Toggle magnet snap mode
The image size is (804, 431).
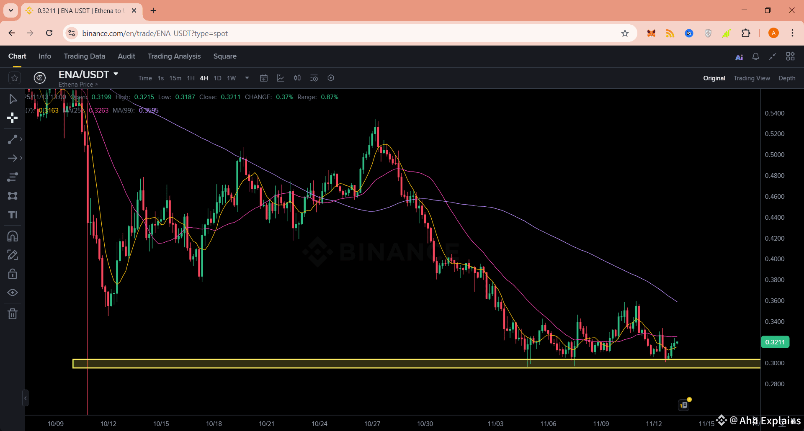coord(13,236)
